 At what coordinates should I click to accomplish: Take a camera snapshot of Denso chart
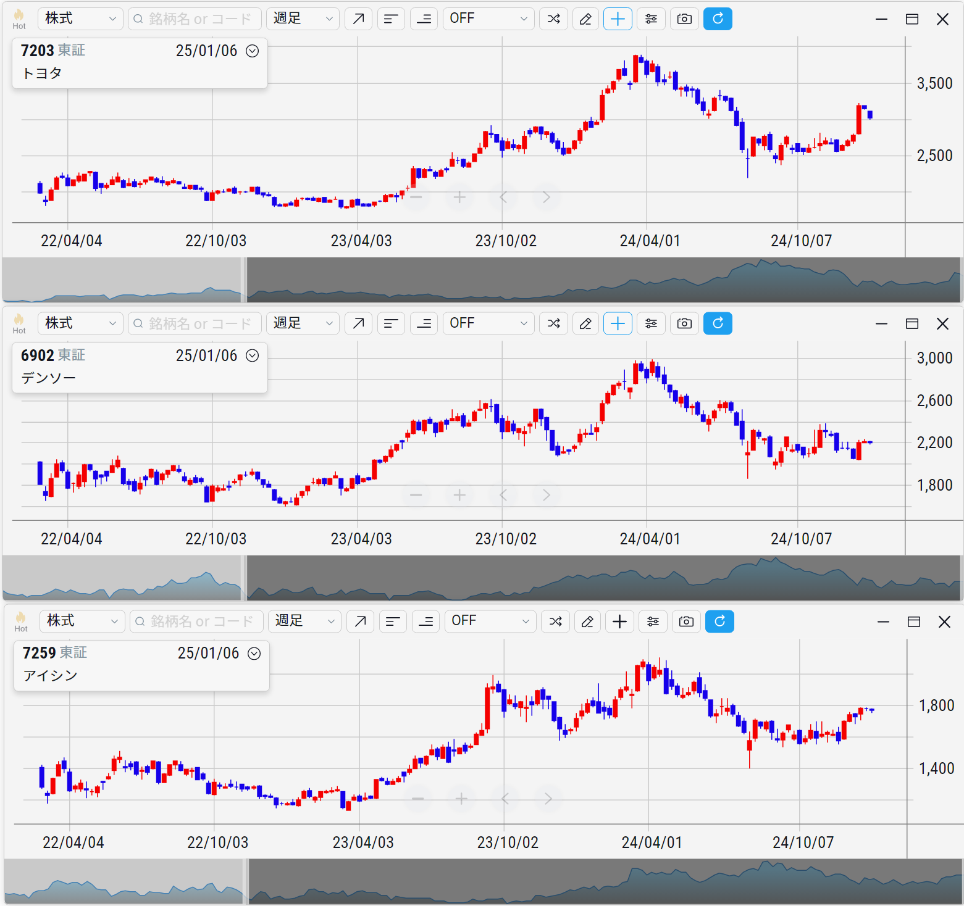point(684,323)
